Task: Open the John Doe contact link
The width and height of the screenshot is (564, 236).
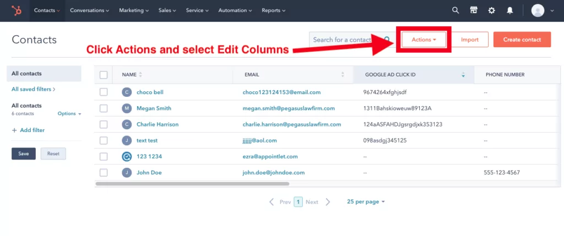Action: coord(149,173)
